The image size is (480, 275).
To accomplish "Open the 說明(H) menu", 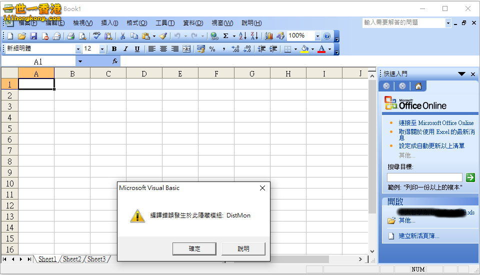I will (251, 23).
